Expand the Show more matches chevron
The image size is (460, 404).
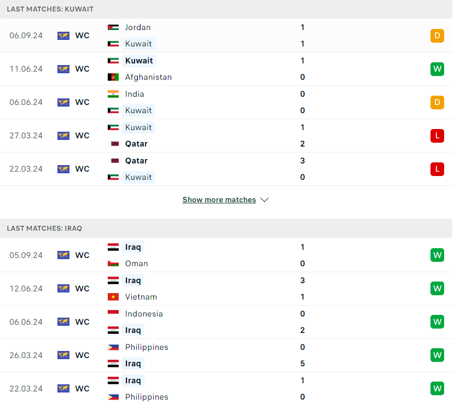coord(265,200)
